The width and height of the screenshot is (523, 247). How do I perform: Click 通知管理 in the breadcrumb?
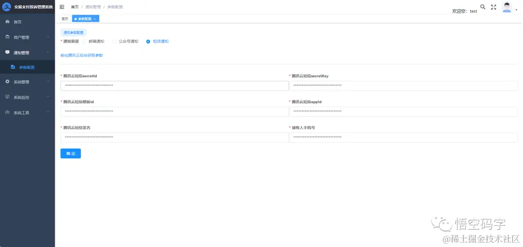(x=92, y=7)
